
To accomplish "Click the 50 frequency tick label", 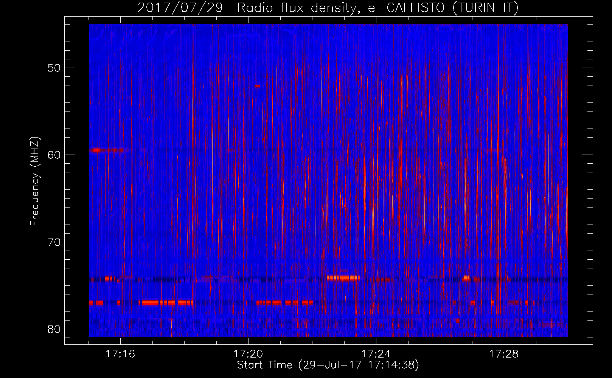I will [x=54, y=68].
